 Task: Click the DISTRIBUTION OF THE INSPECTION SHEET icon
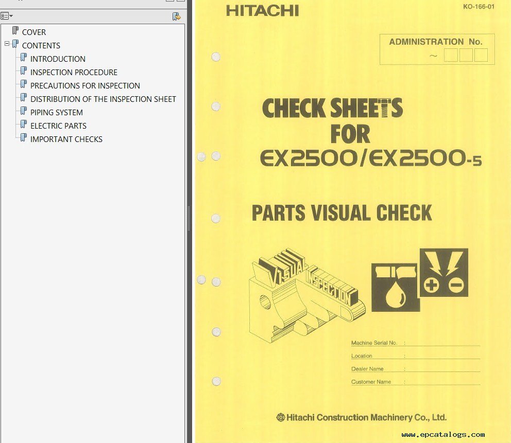pyautogui.click(x=24, y=97)
